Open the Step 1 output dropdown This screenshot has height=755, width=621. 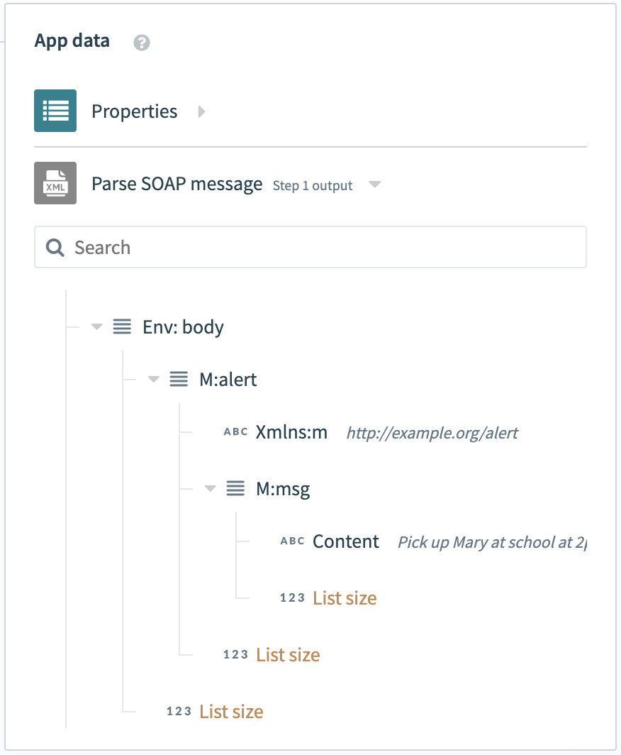tap(374, 184)
